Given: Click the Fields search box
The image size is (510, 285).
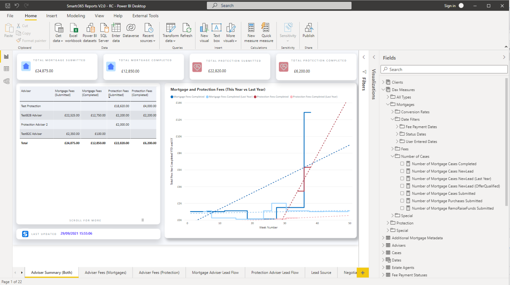Looking at the screenshot, I should [x=444, y=69].
